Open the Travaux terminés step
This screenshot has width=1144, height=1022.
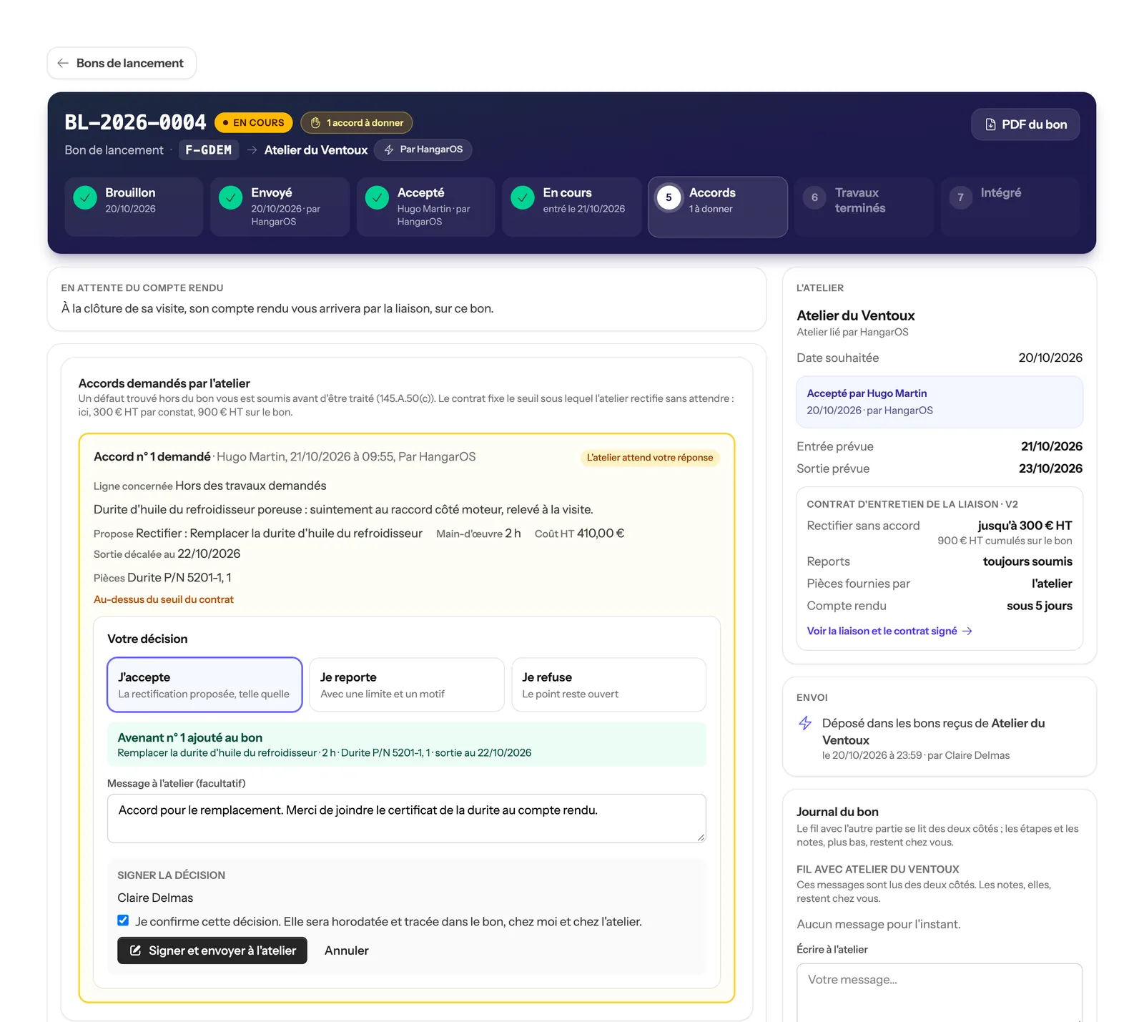(864, 207)
